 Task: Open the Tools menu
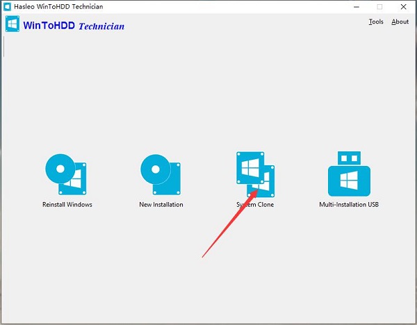[376, 22]
